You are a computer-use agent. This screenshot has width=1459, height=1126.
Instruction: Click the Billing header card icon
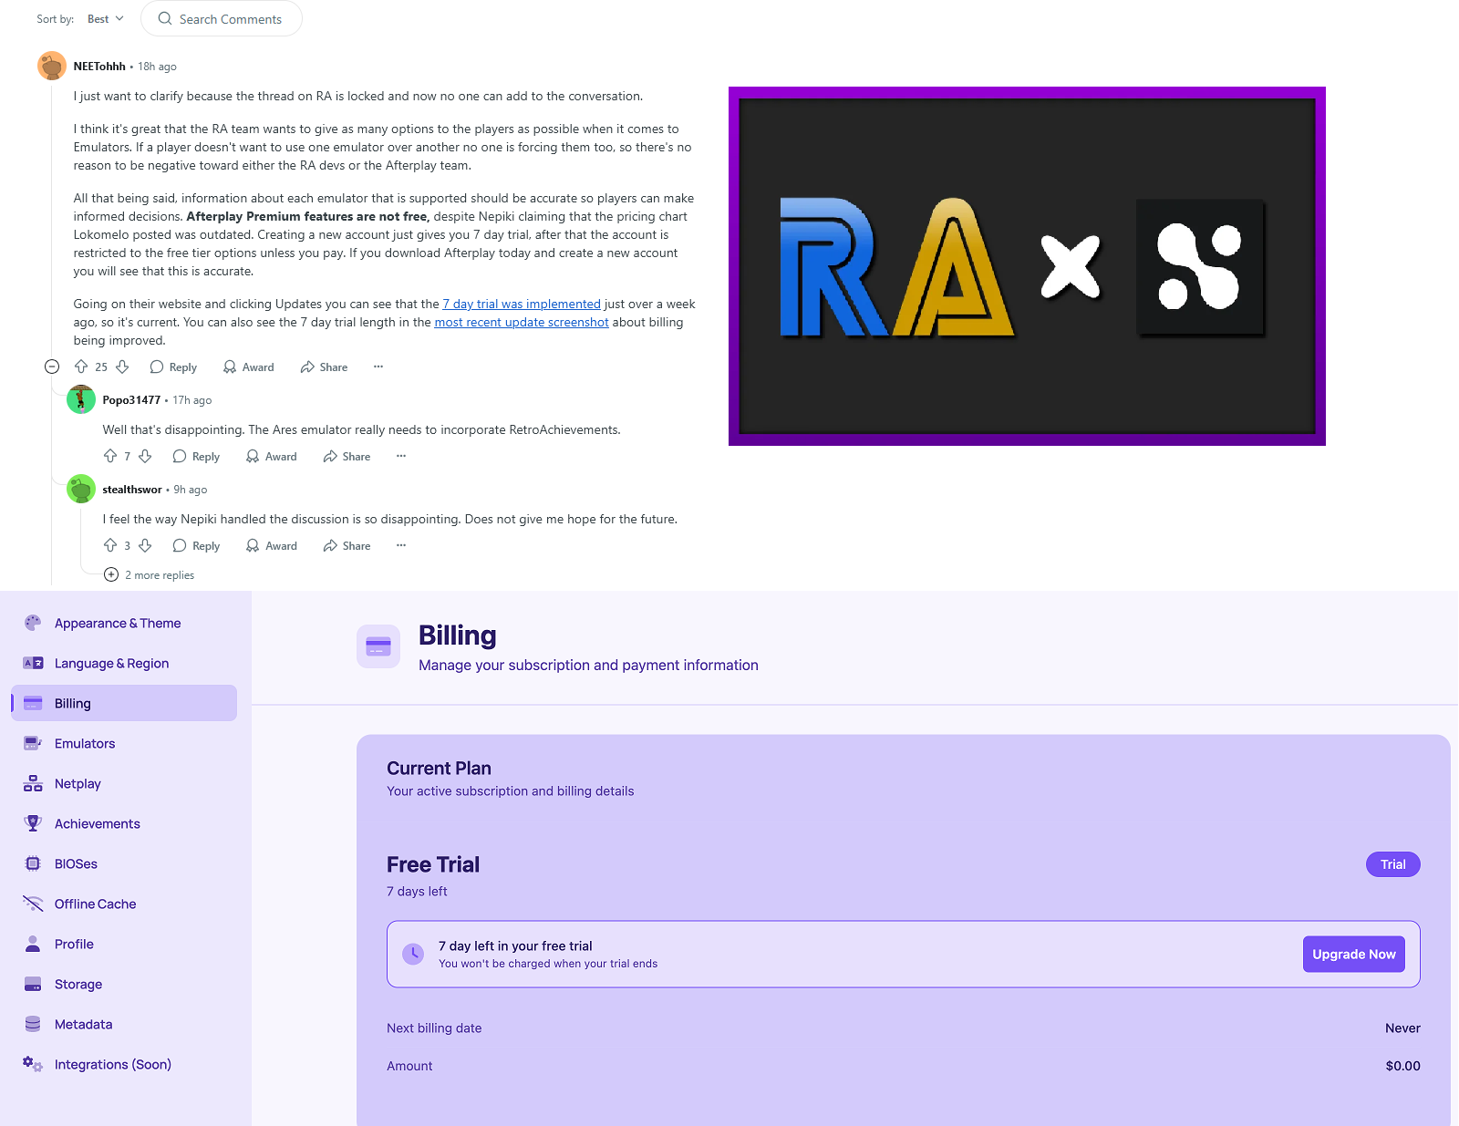click(378, 646)
